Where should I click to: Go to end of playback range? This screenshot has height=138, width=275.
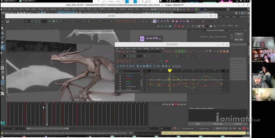pos(184,104)
